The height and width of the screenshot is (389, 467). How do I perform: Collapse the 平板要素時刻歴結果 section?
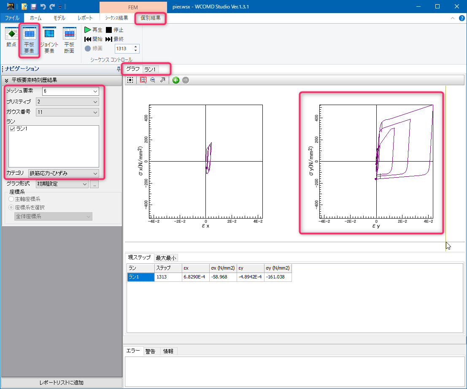[7, 80]
